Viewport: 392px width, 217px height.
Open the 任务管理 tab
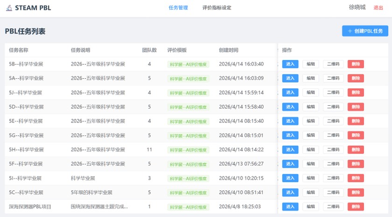point(178,8)
